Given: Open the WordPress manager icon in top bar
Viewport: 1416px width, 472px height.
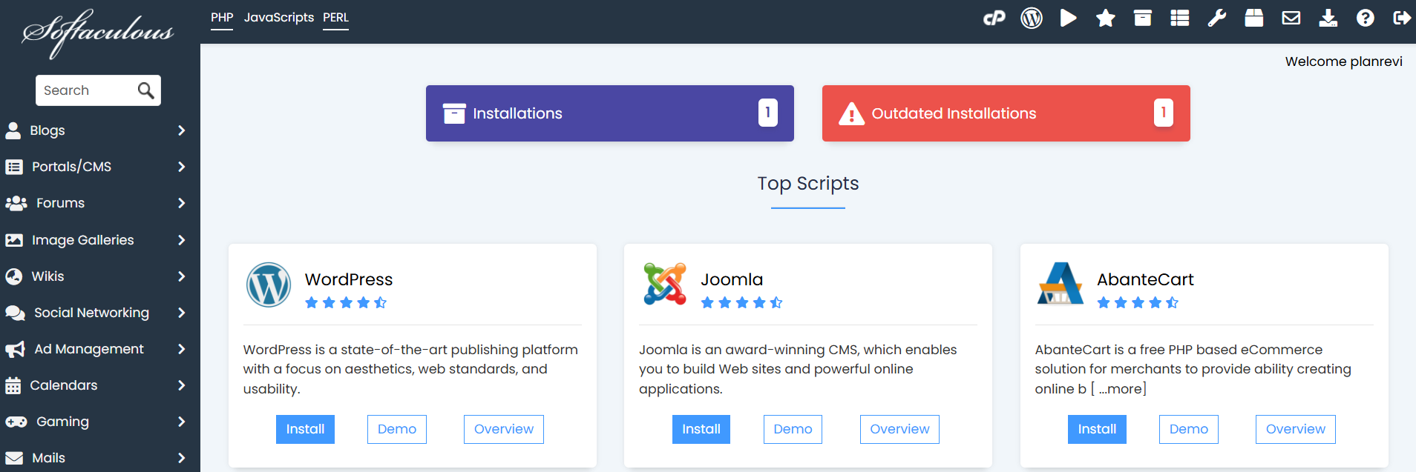Looking at the screenshot, I should pos(1032,18).
